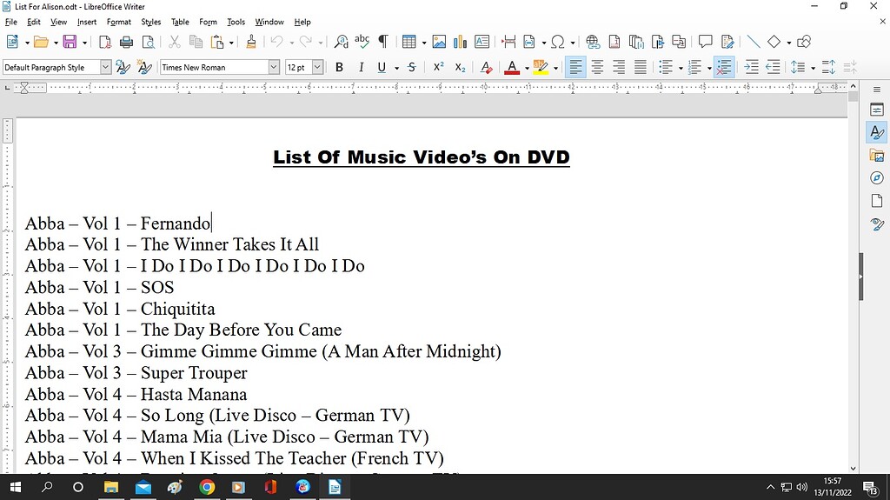
Task: Insert hyperlink using the globe icon
Action: click(593, 42)
